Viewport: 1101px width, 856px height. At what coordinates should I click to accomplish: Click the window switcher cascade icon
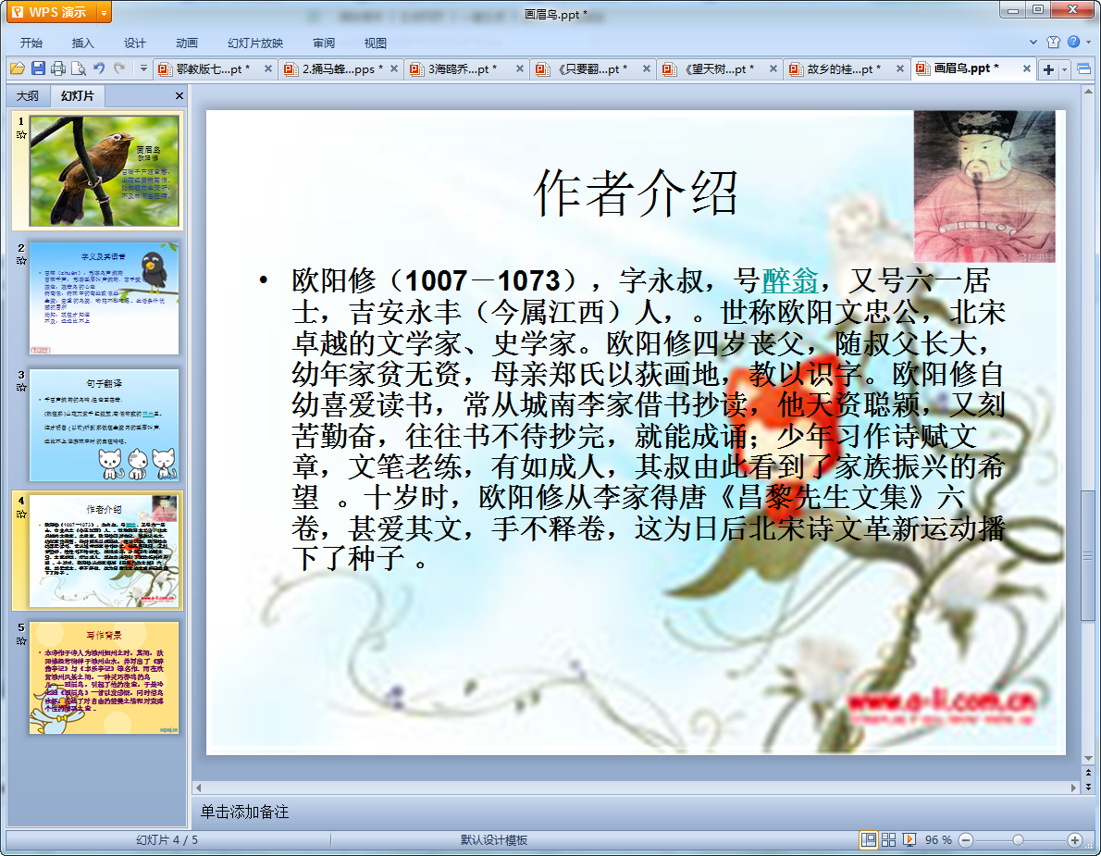1084,68
